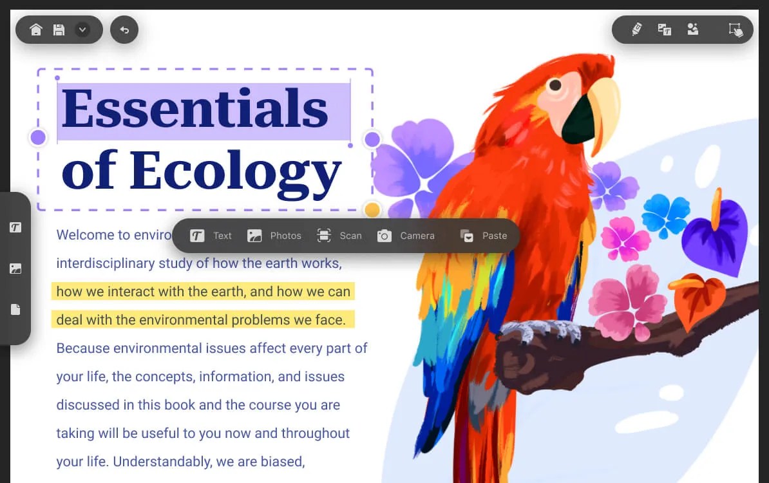Select the markup pen tool

point(636,29)
